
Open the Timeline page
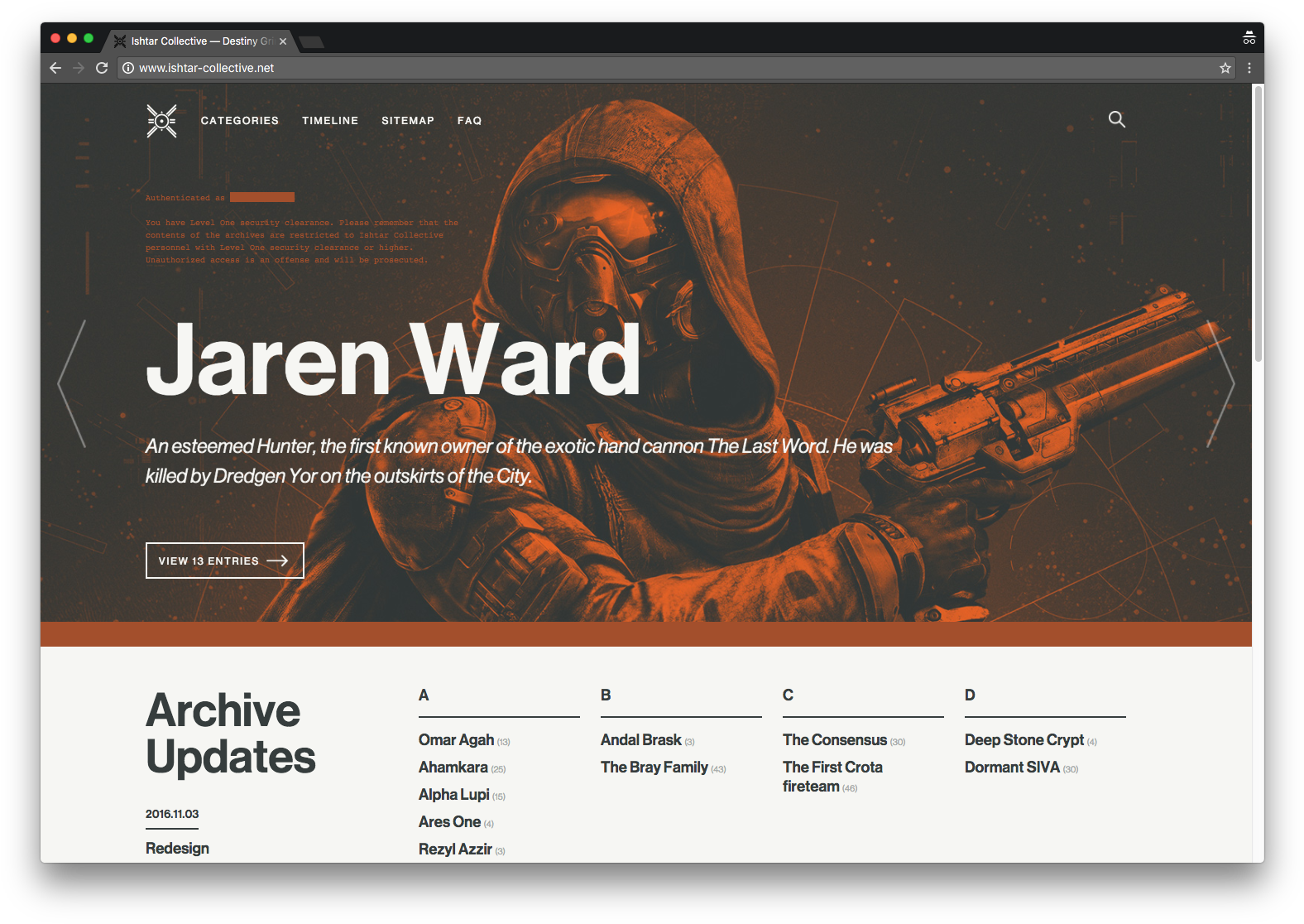pos(330,121)
